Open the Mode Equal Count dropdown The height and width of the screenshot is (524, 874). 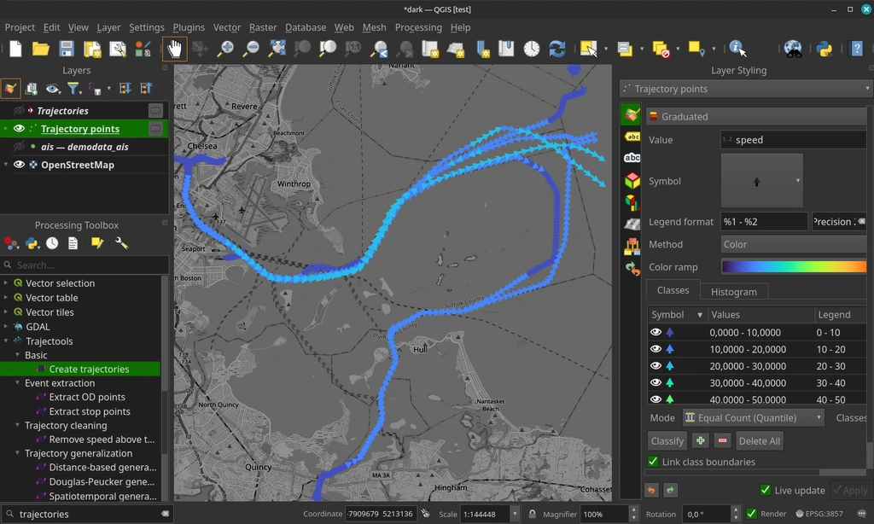753,417
